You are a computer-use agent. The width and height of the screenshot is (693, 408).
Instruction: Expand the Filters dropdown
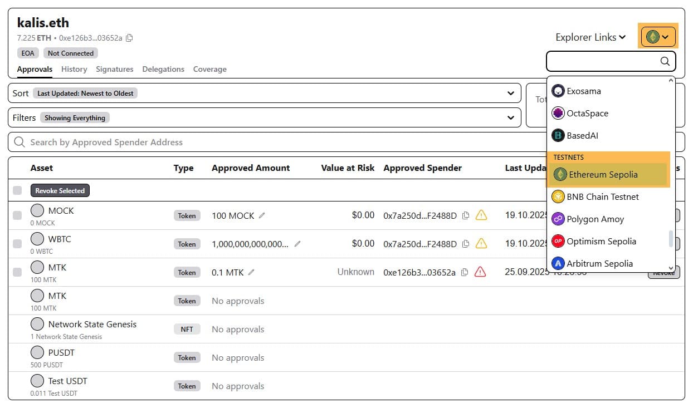(x=510, y=117)
